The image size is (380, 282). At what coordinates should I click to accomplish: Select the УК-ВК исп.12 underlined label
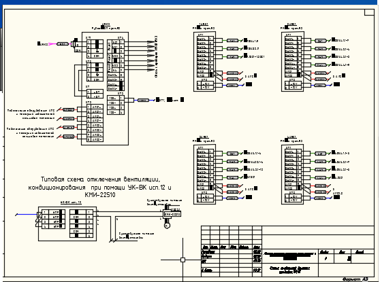[71, 202]
